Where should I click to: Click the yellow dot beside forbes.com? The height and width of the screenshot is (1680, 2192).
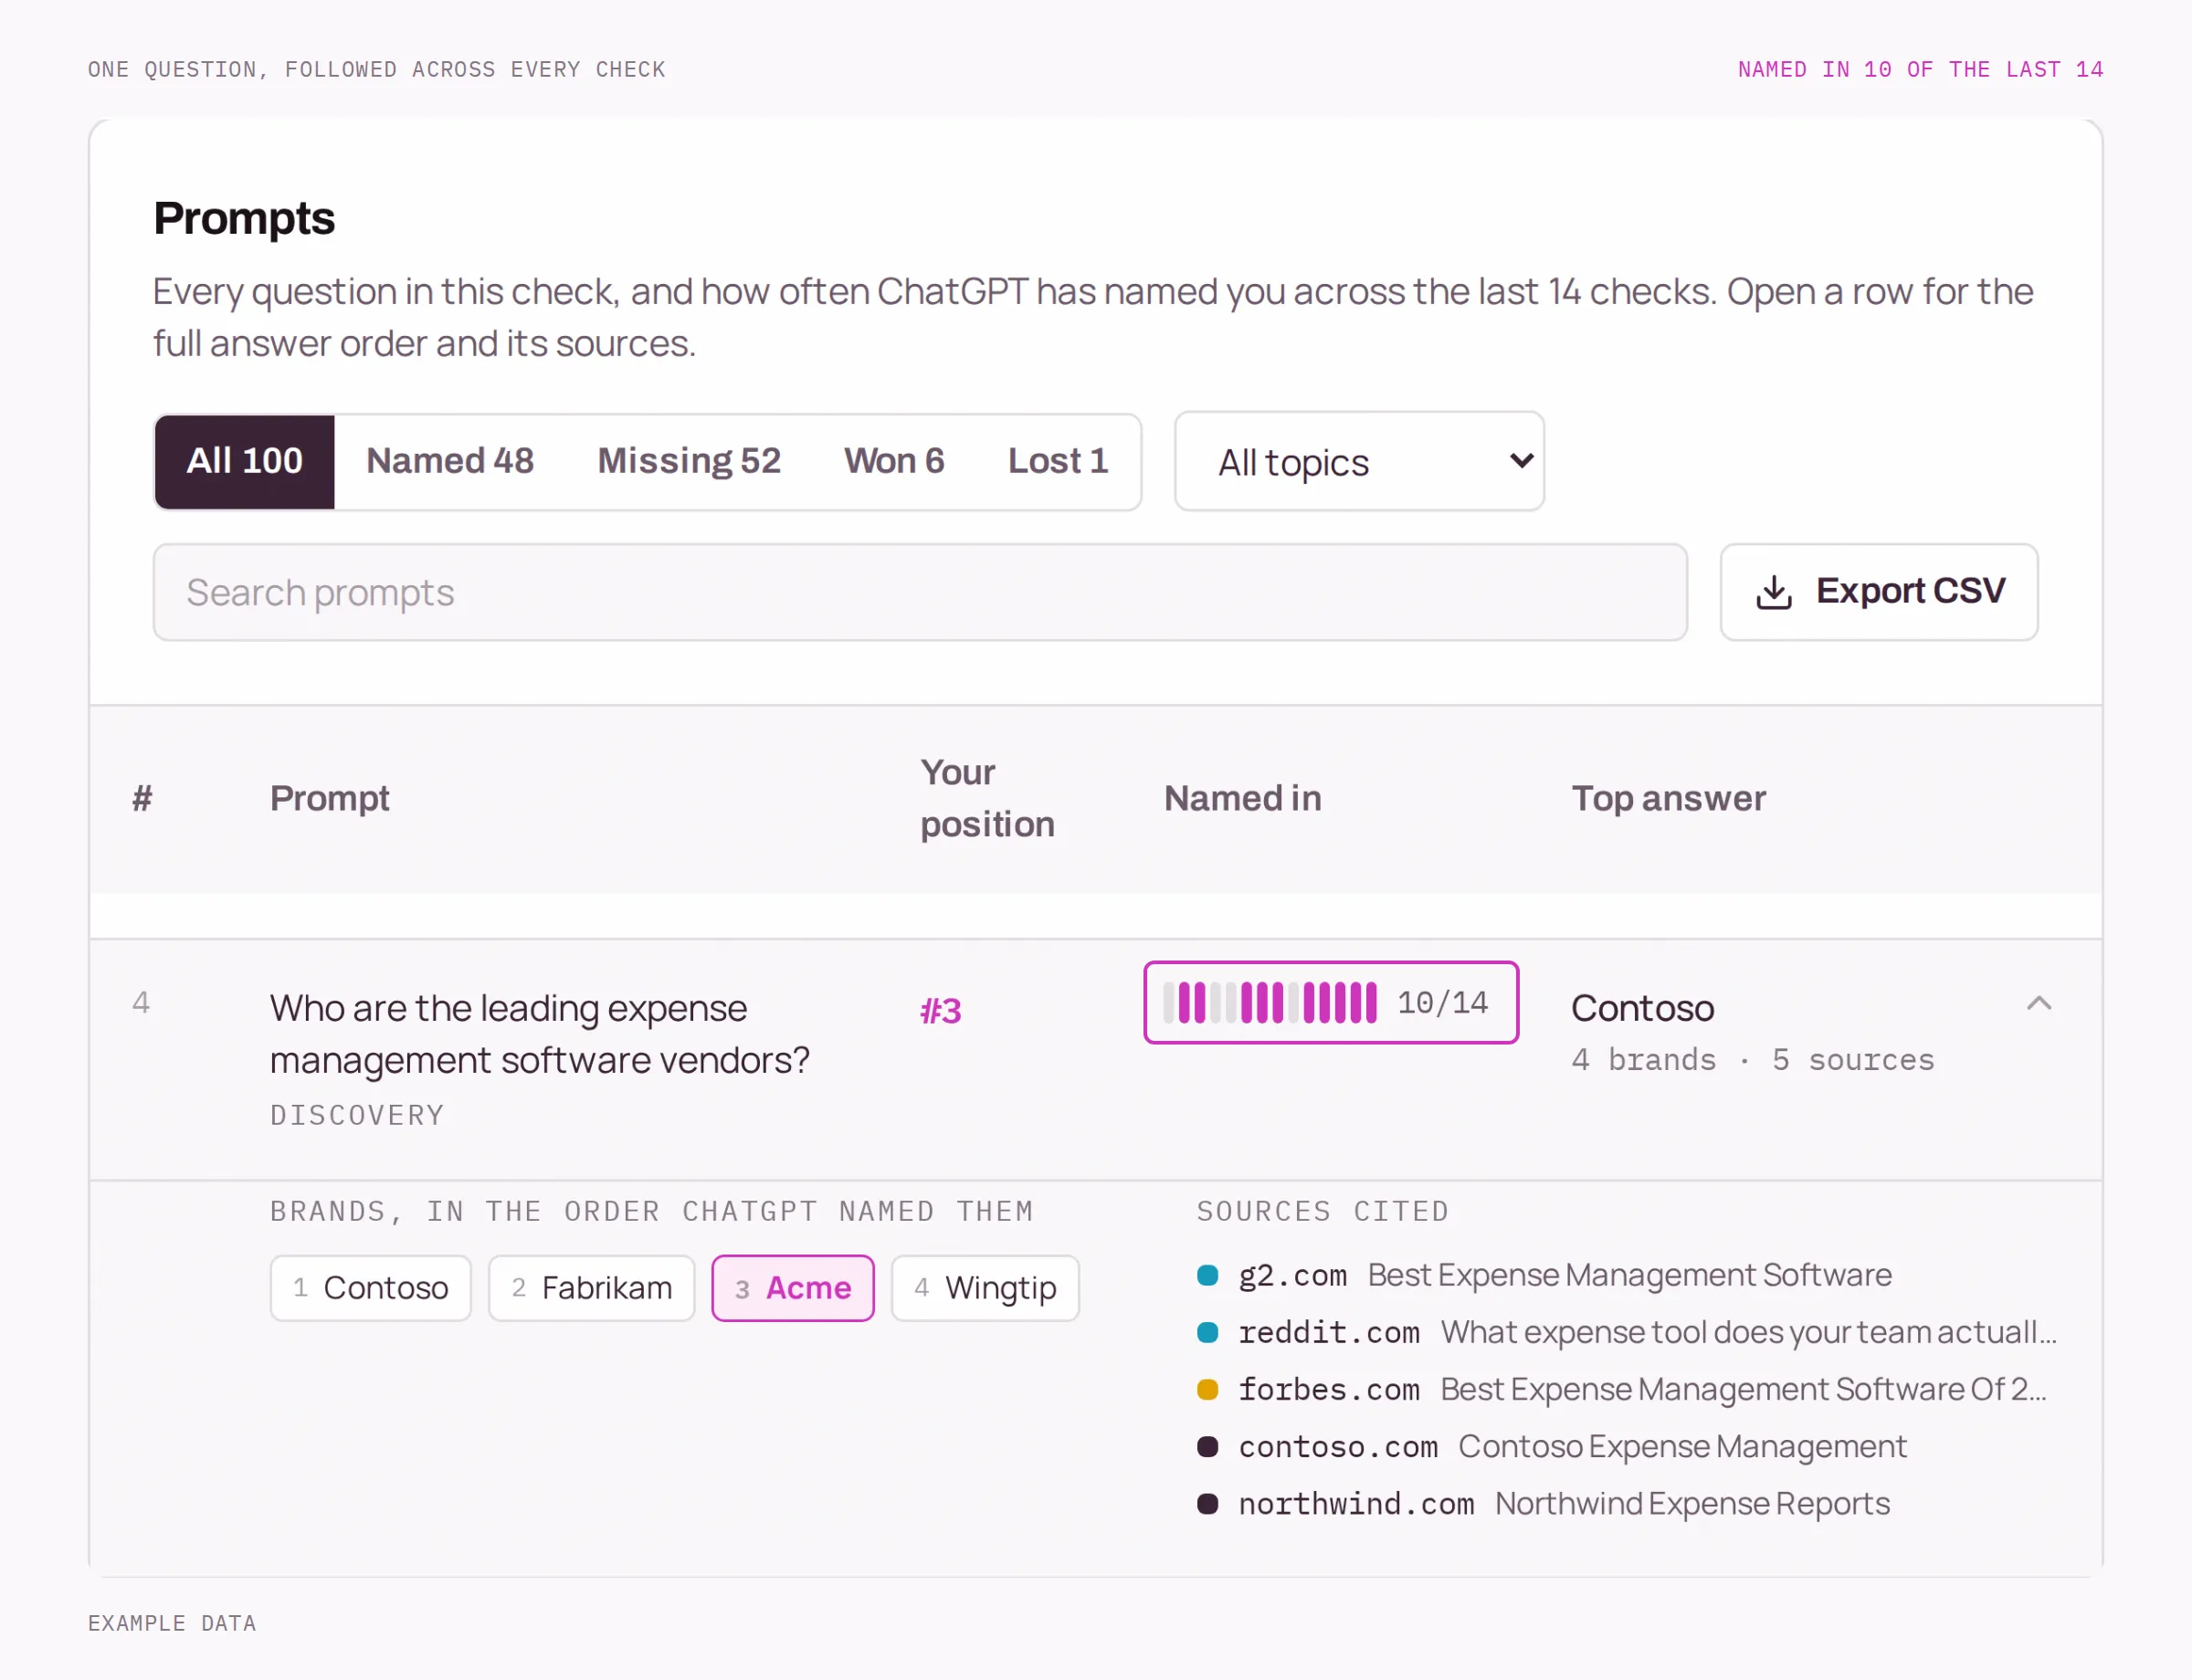(1207, 1389)
